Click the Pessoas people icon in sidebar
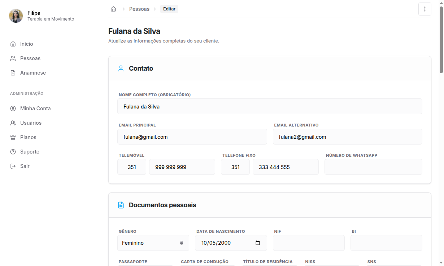 click(x=13, y=58)
